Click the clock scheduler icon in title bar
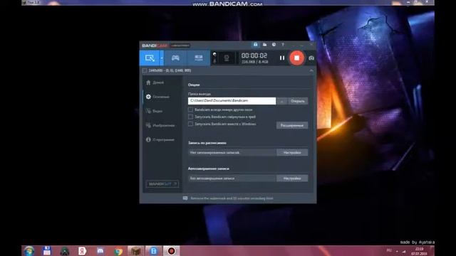This screenshot has width=456, height=256. click(x=274, y=45)
